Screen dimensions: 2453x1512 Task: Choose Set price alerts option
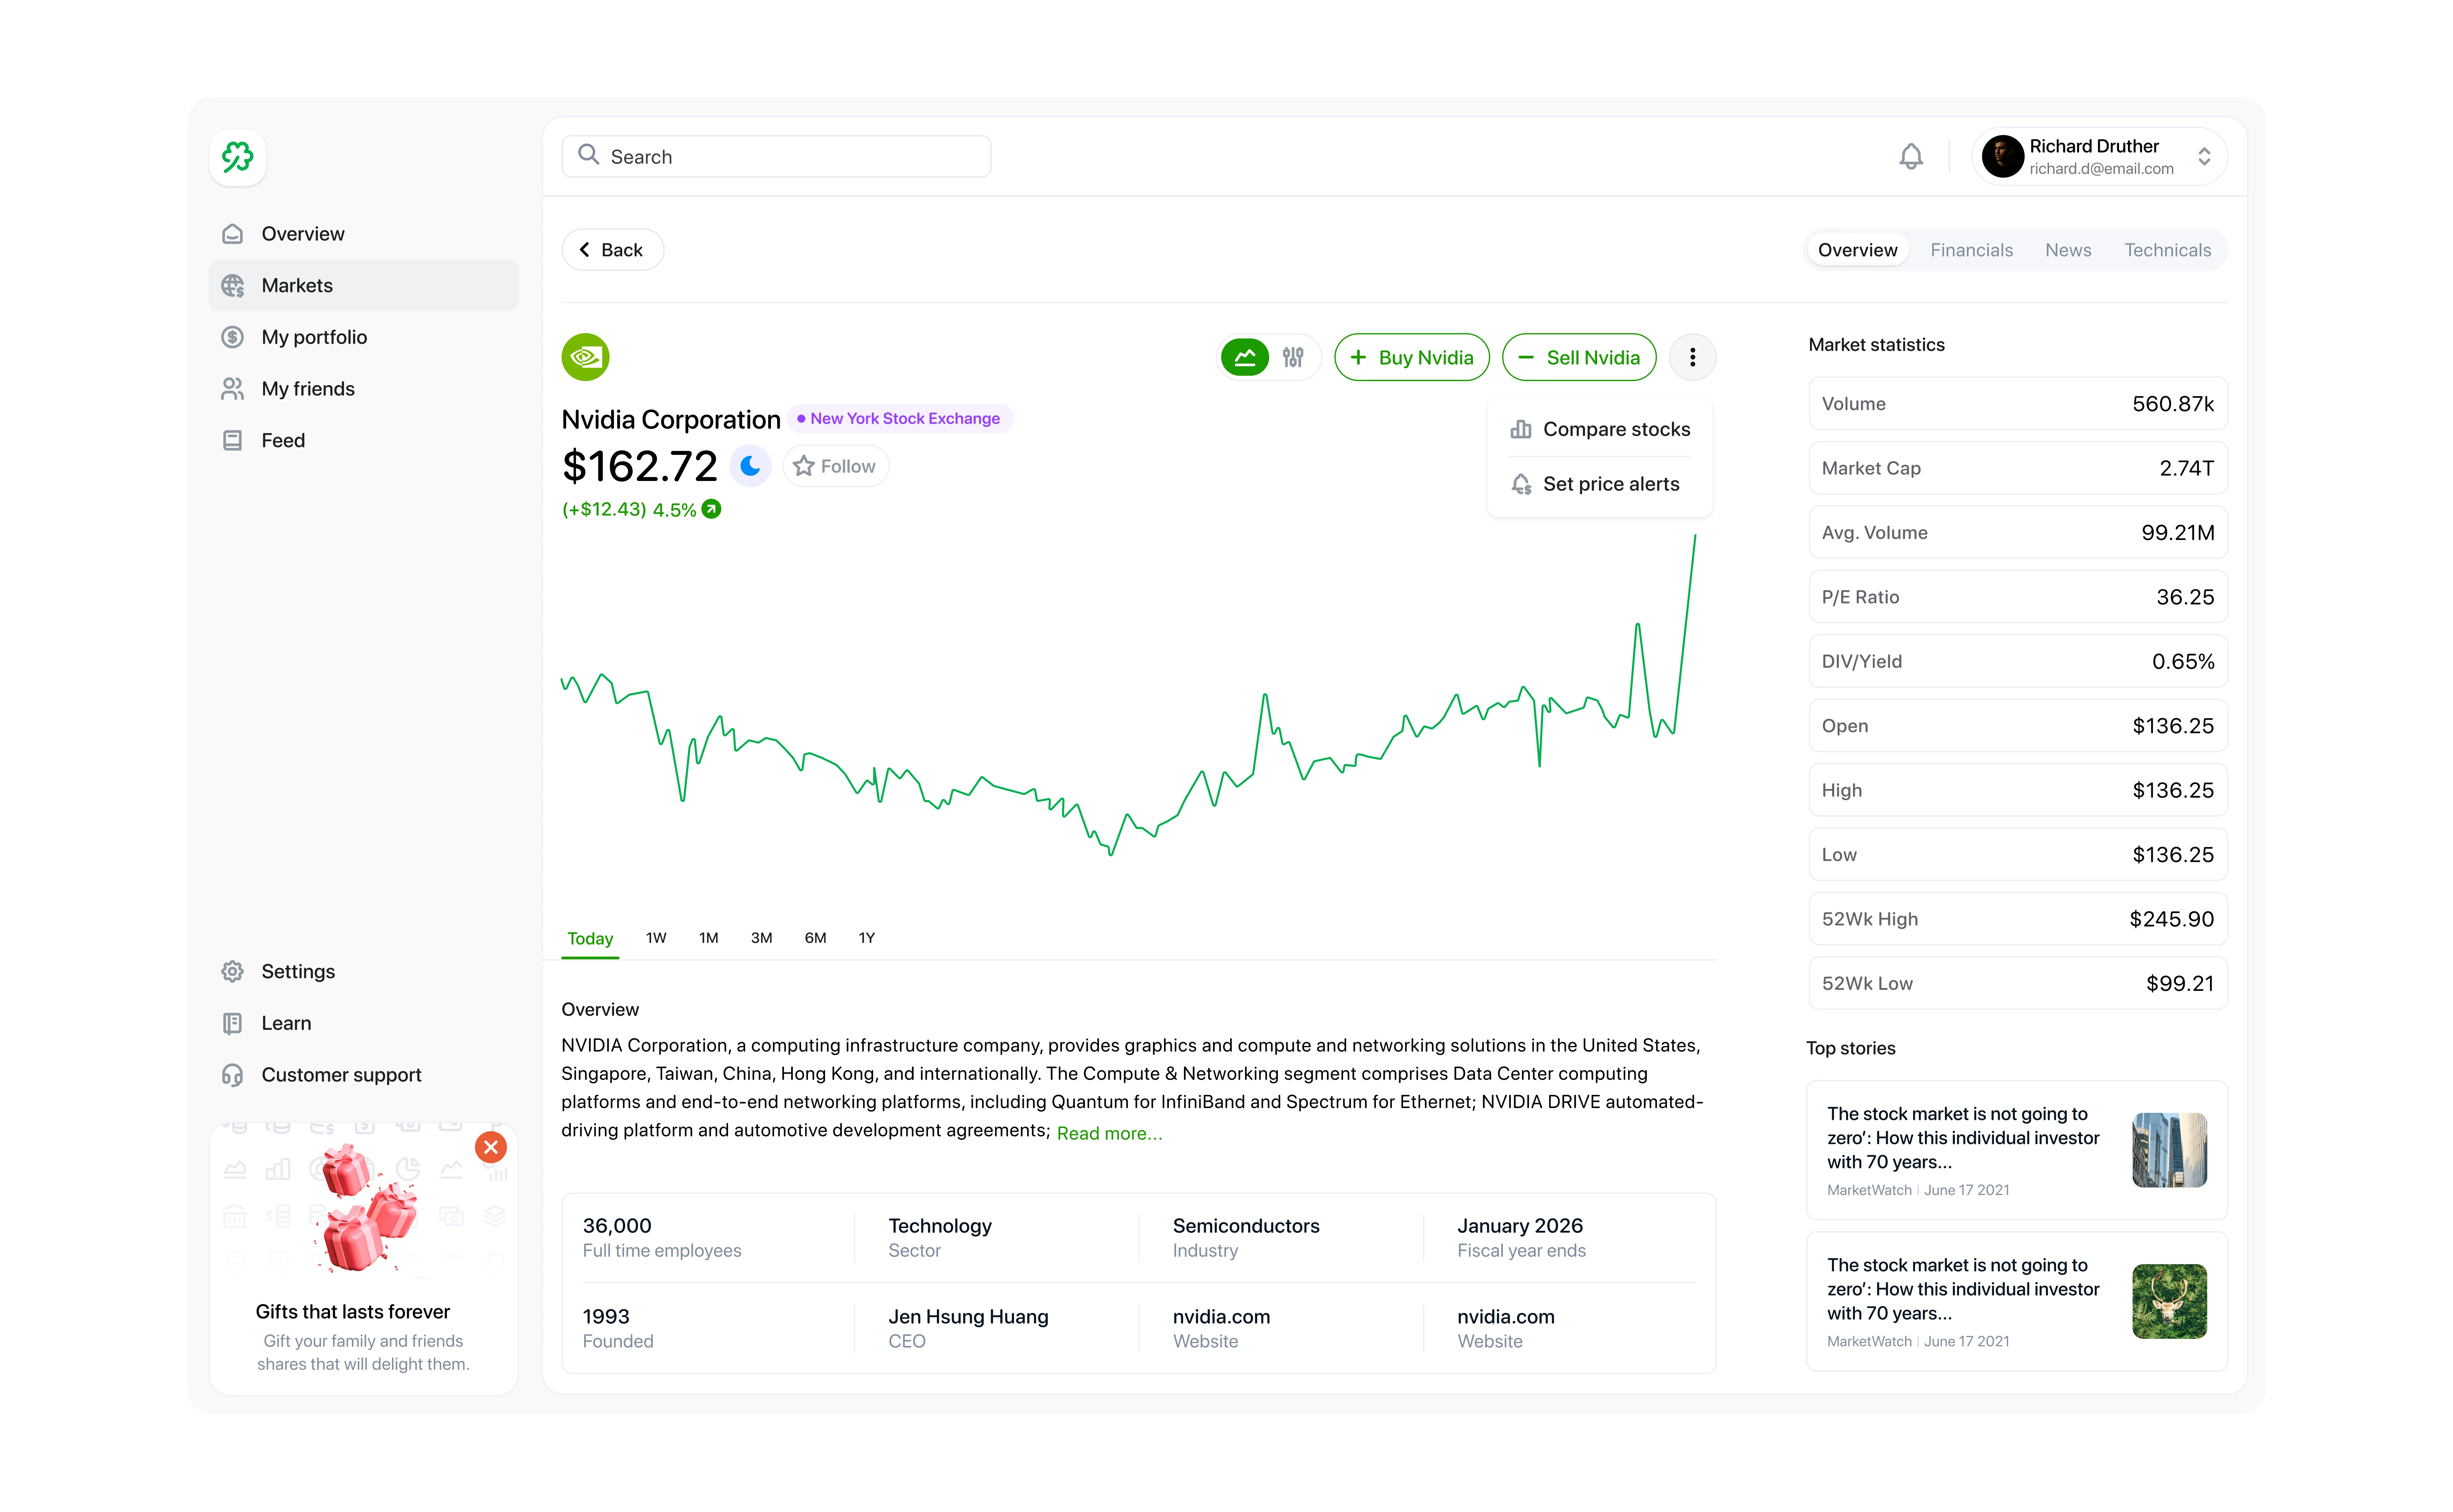[1600, 484]
